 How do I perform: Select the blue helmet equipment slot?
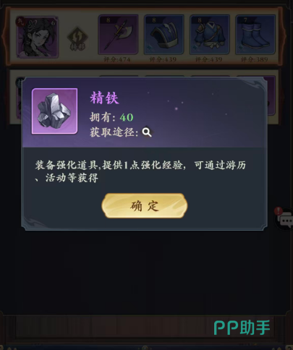click(x=164, y=35)
